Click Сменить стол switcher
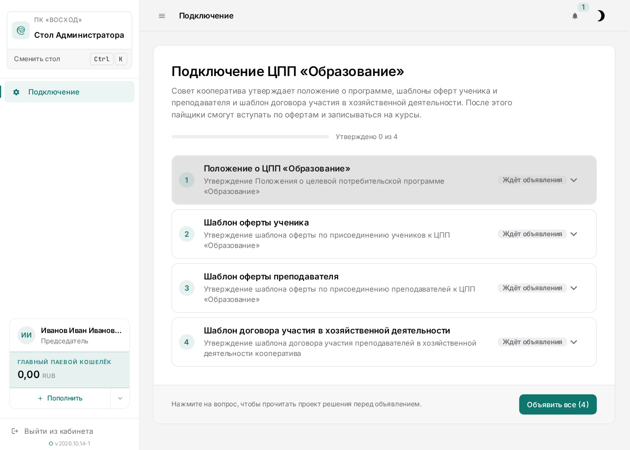This screenshot has width=630, height=450. tap(69, 59)
